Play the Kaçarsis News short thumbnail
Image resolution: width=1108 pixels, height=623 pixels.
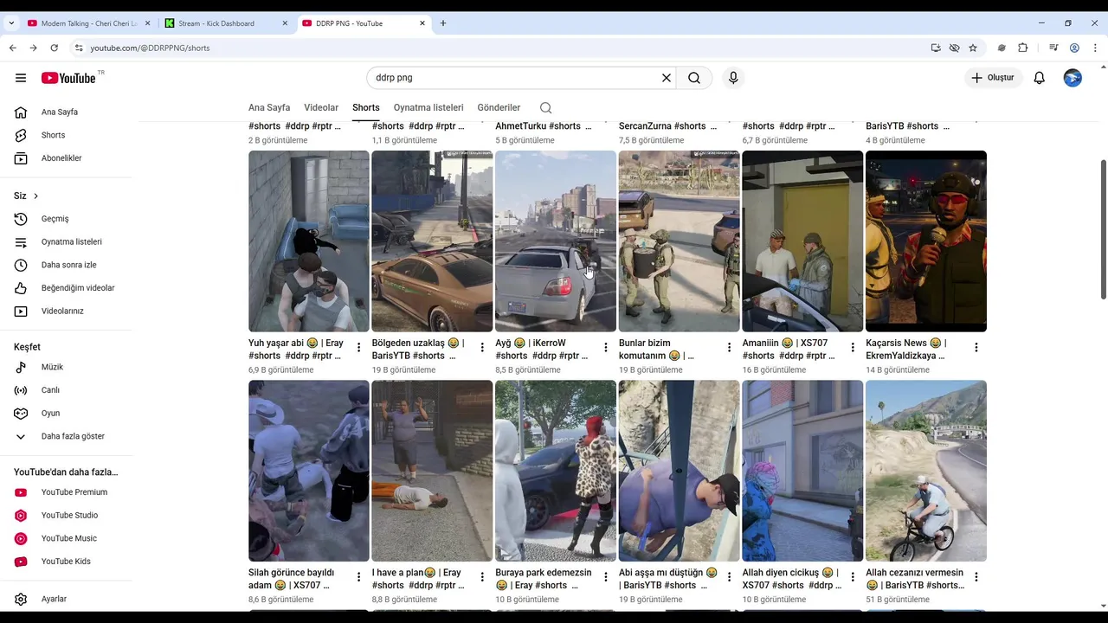tap(926, 241)
